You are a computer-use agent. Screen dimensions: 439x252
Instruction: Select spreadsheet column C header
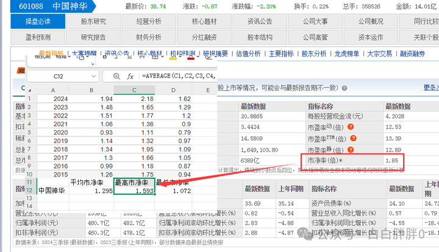[134, 90]
